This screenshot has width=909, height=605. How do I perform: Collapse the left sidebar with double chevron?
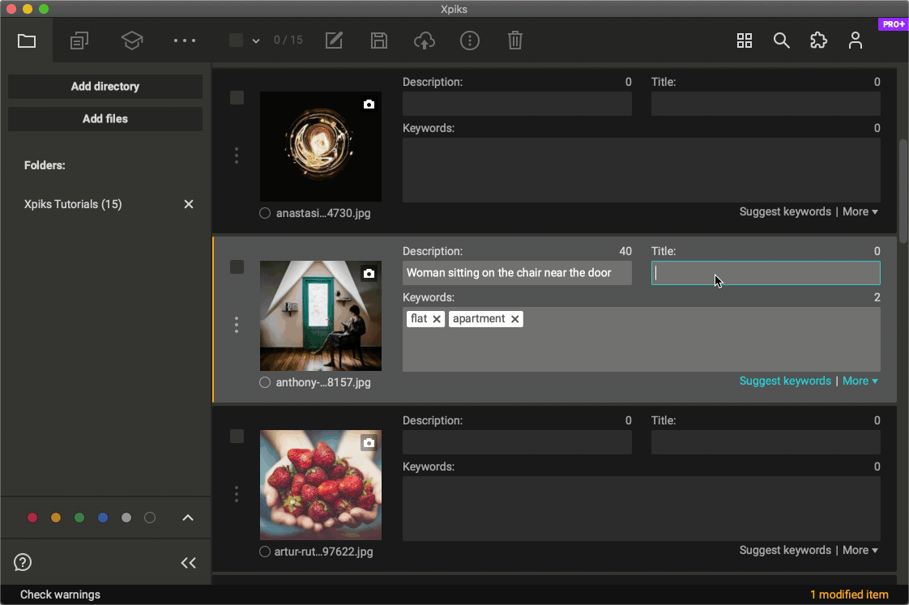(x=189, y=563)
